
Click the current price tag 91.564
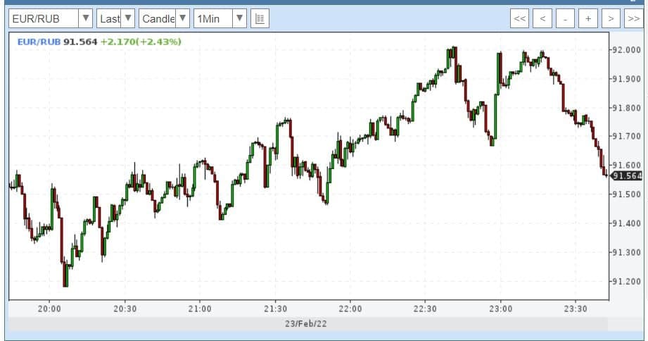(x=626, y=176)
